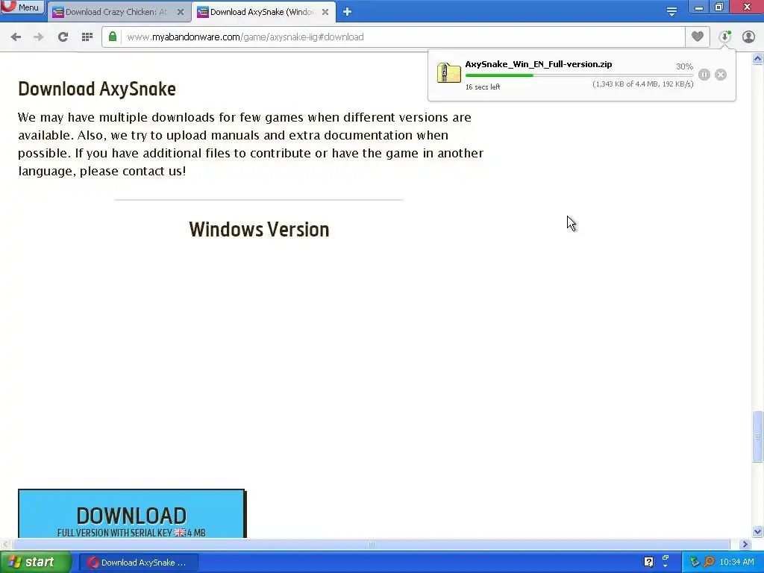Image resolution: width=764 pixels, height=573 pixels.
Task: Click the Download full version button
Action: pyautogui.click(x=132, y=513)
